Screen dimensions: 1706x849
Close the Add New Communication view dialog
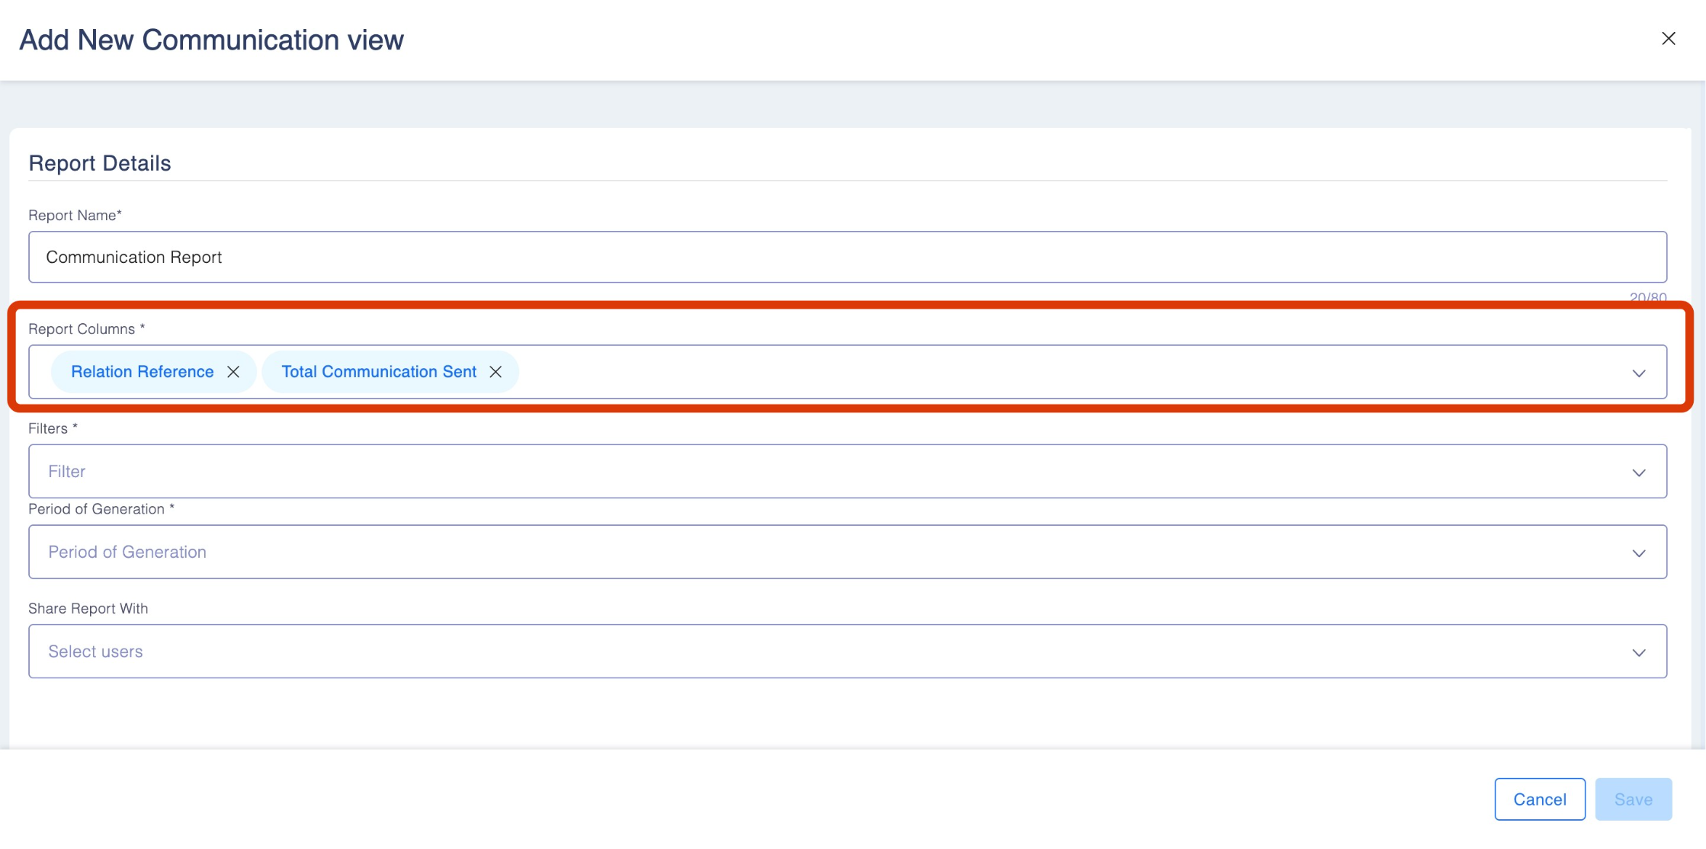click(x=1668, y=38)
